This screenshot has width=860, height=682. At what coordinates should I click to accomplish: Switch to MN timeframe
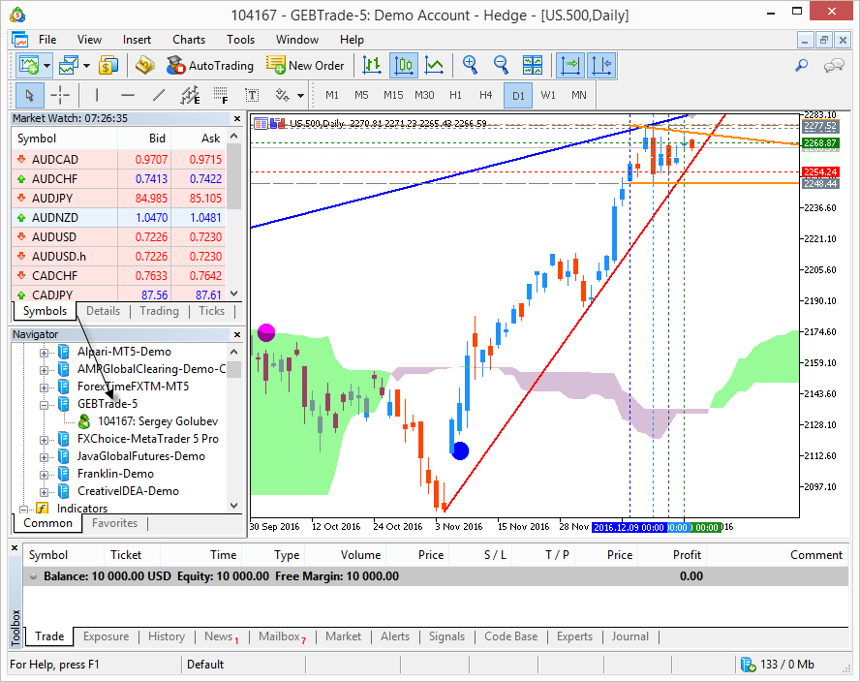coord(578,96)
